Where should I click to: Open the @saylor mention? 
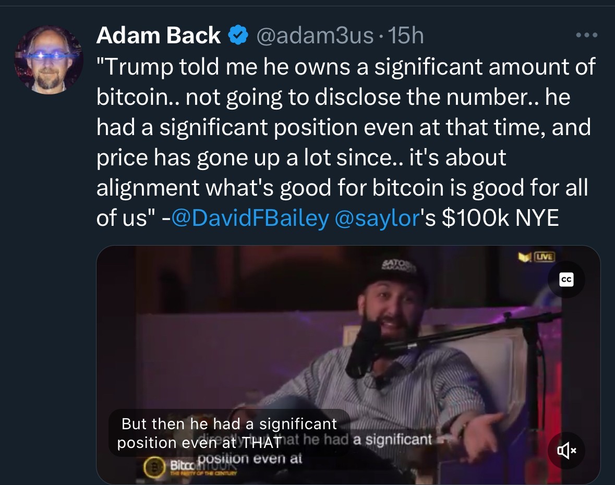pos(376,219)
